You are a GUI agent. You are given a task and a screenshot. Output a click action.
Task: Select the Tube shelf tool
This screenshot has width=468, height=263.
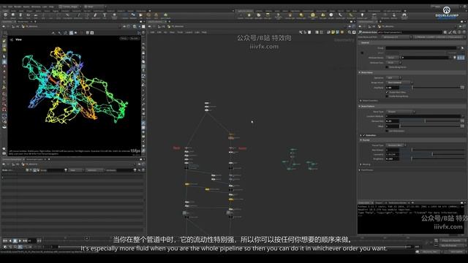pyautogui.click(x=20, y=15)
